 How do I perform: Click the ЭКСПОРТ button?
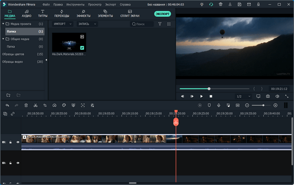point(162,14)
